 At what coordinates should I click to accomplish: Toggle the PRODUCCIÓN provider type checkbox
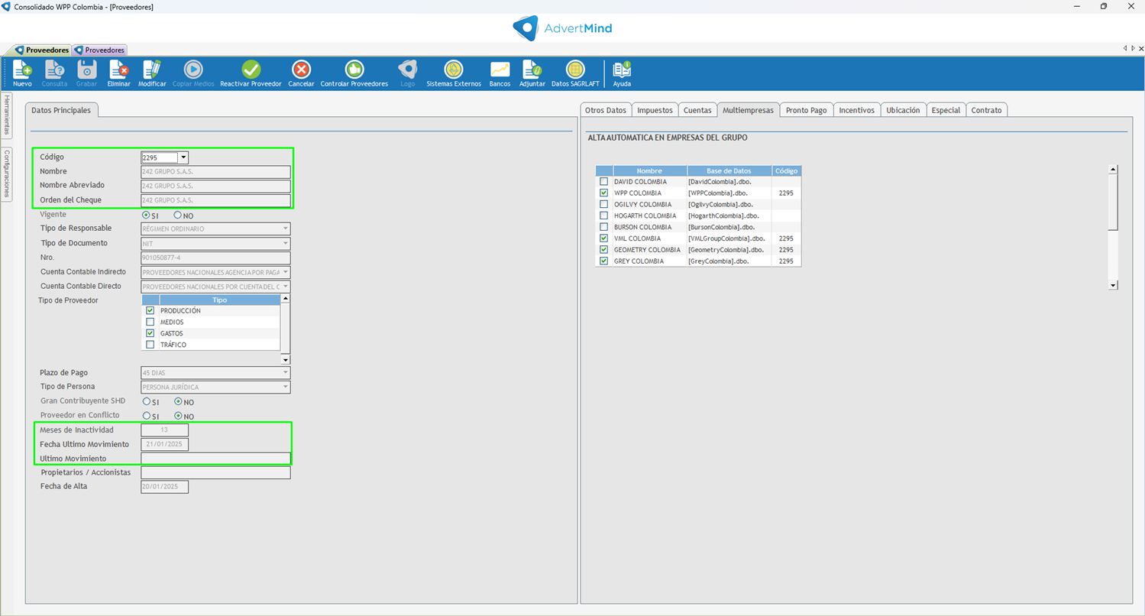[150, 311]
